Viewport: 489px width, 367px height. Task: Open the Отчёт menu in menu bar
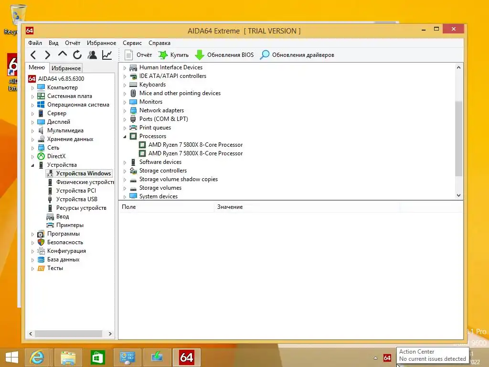click(x=73, y=43)
